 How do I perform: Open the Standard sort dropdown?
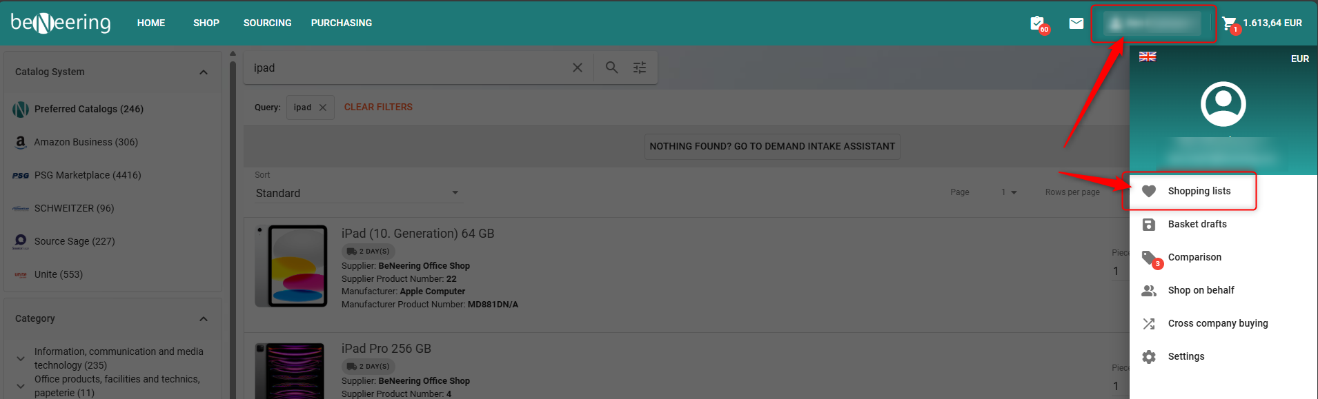click(x=357, y=193)
